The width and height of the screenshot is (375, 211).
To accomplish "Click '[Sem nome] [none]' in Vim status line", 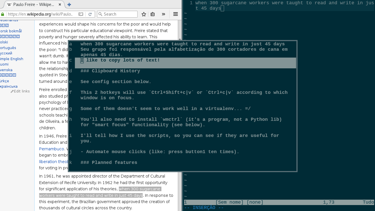I will [239, 202].
